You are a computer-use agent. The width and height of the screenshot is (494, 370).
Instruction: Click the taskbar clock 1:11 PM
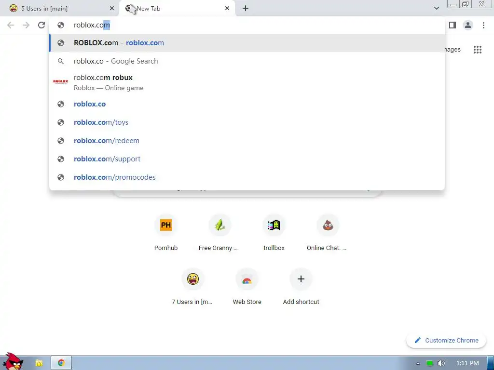coord(467,363)
